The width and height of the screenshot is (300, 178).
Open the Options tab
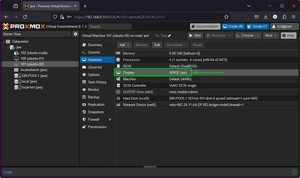[x=98, y=75]
